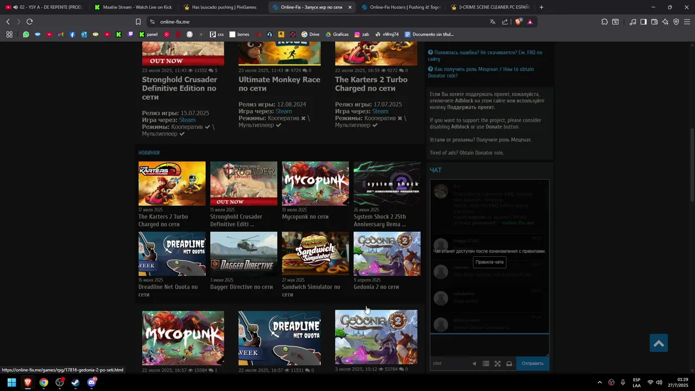The height and width of the screenshot is (391, 695).
Task: Open the Brave VPN shield icon
Action: tap(676, 22)
